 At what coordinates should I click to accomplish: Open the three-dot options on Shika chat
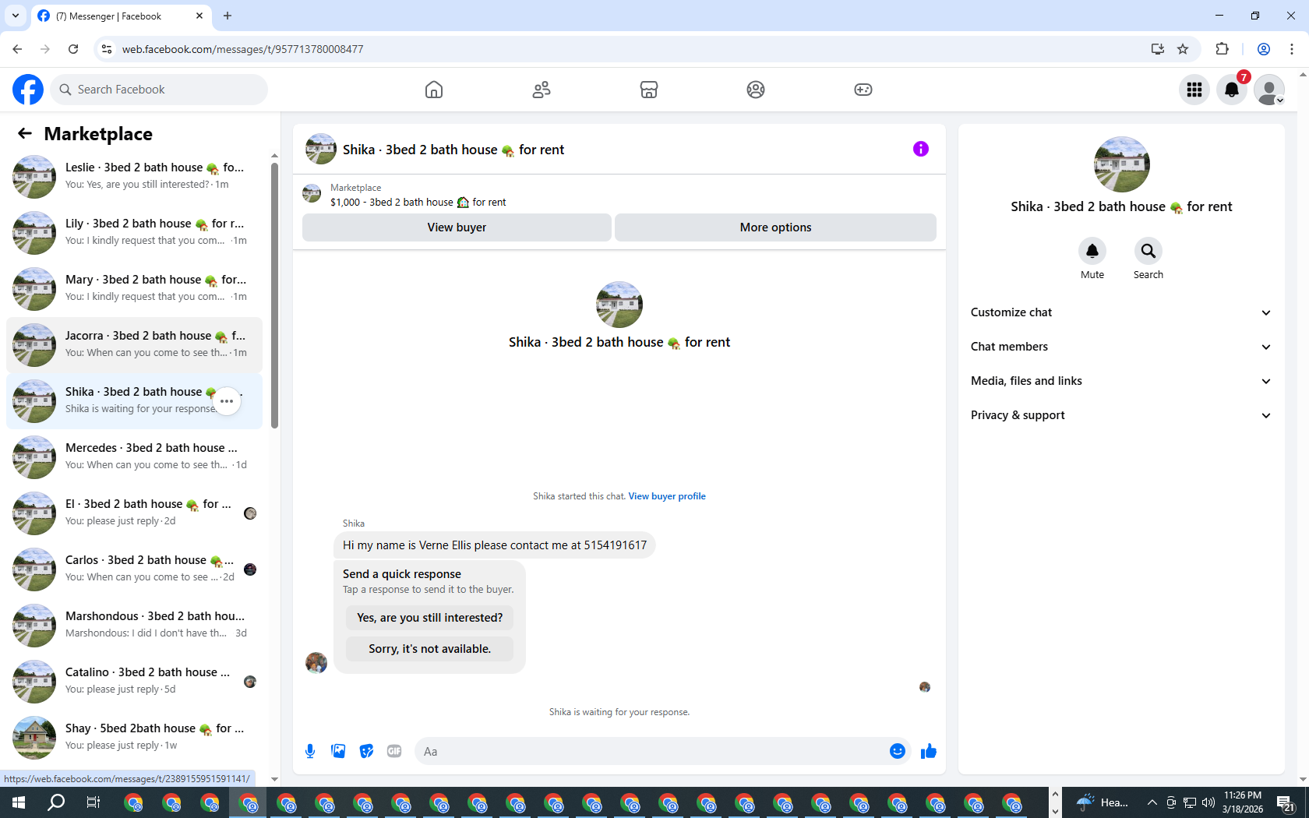pyautogui.click(x=227, y=401)
